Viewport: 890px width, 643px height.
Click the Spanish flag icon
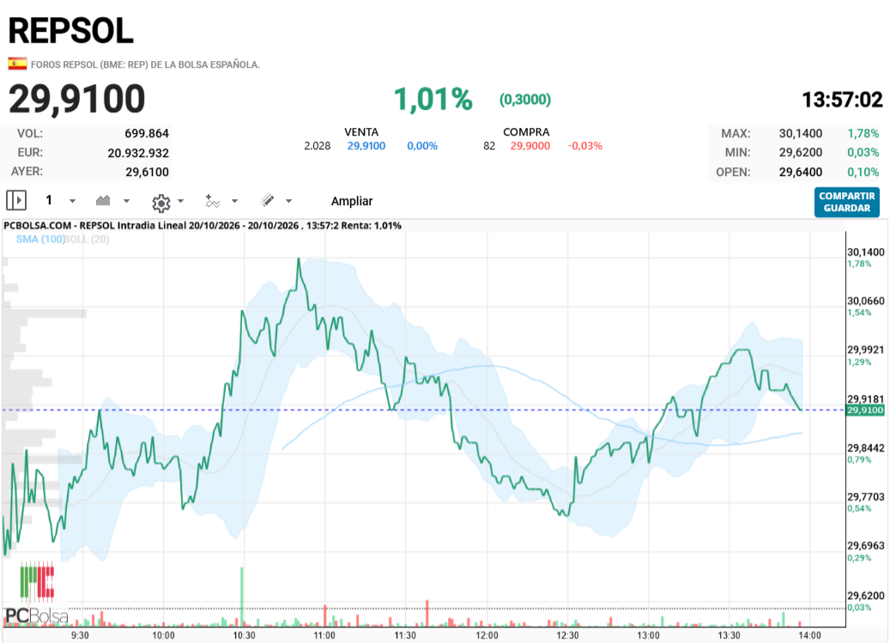[18, 64]
